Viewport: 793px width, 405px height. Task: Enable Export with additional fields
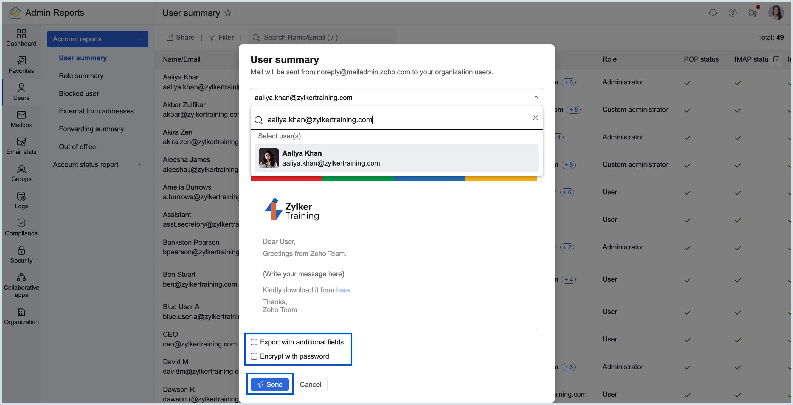click(254, 342)
